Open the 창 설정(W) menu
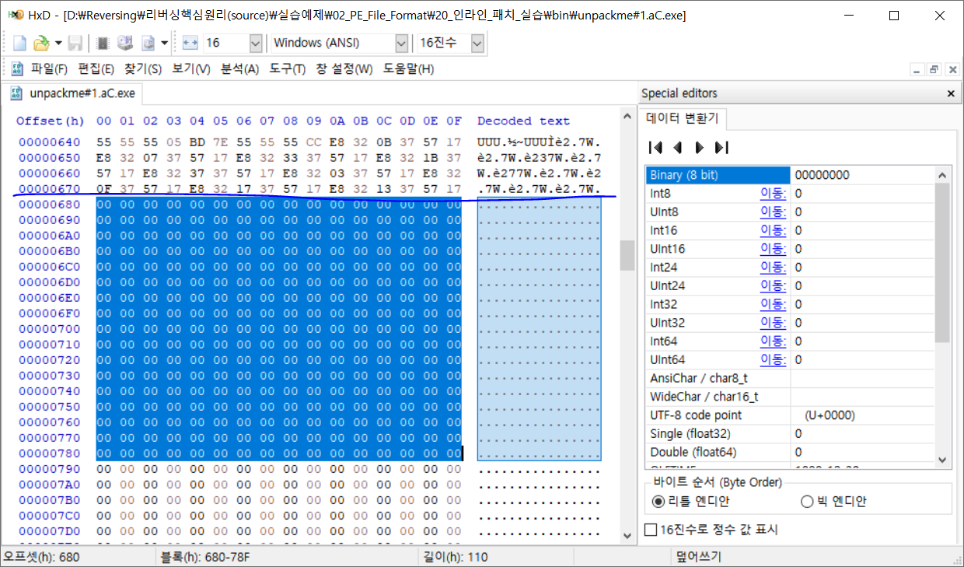The width and height of the screenshot is (964, 567). click(344, 68)
